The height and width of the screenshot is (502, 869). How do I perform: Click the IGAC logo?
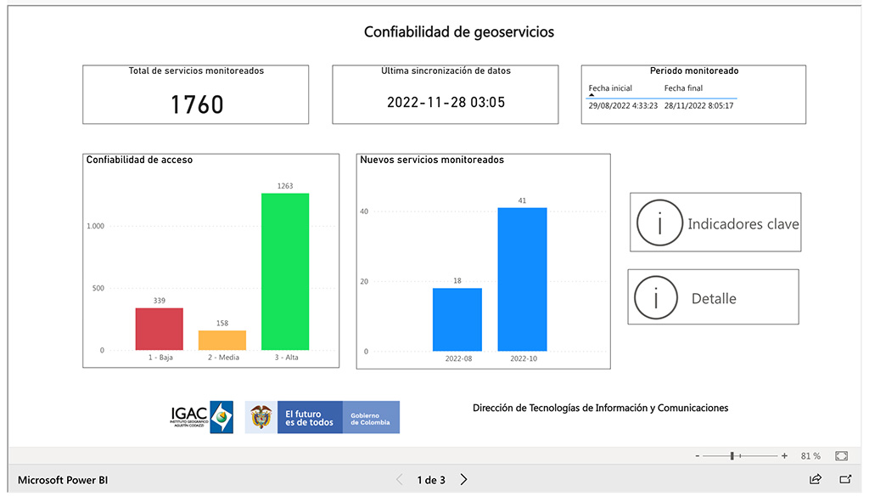click(x=202, y=416)
